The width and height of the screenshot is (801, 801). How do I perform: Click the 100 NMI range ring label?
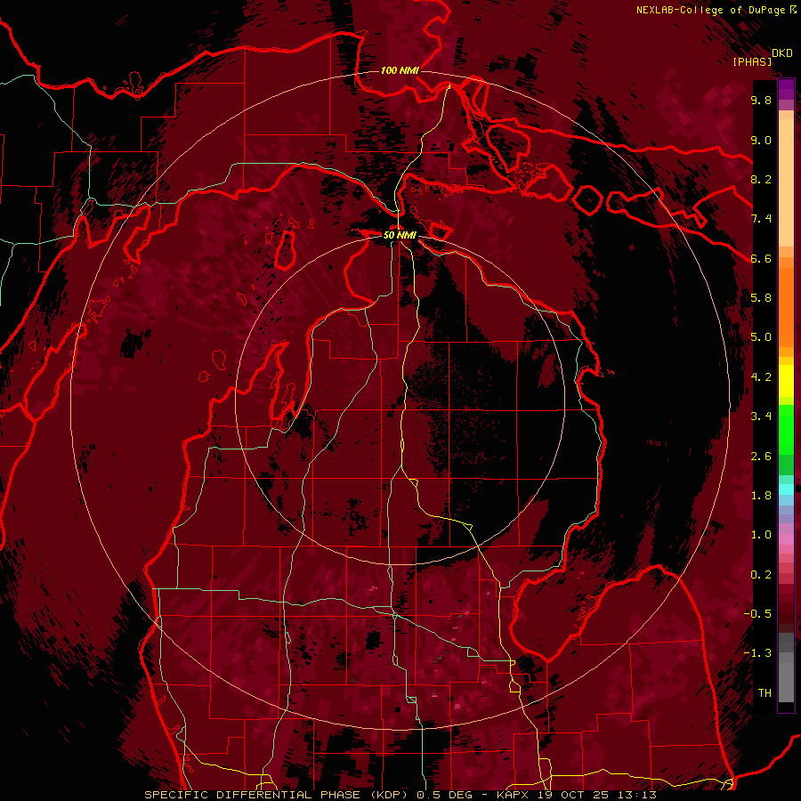tap(400, 70)
